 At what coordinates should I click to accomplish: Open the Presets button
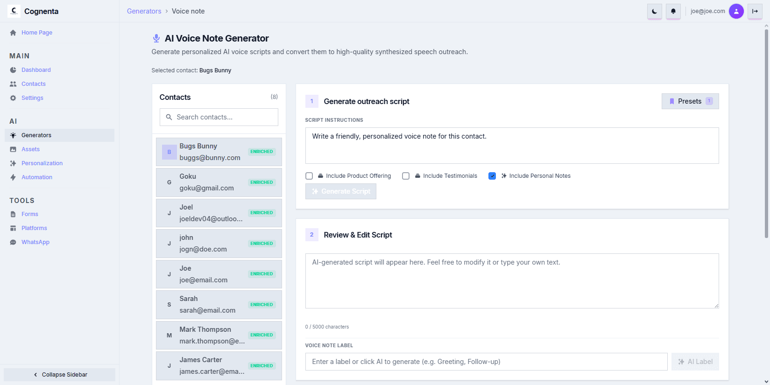(690, 101)
